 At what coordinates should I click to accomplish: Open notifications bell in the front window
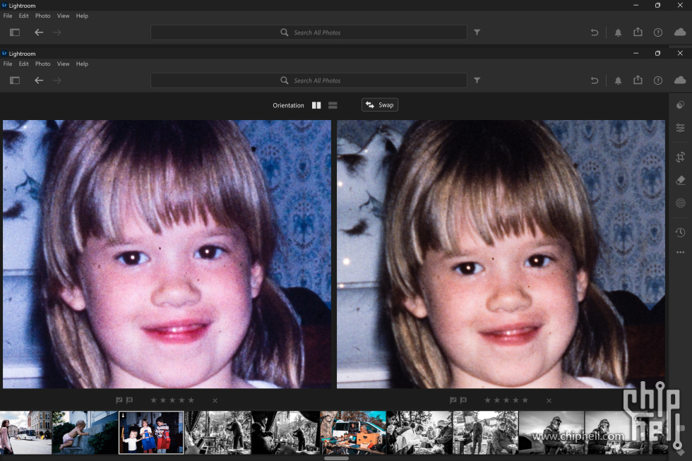point(619,80)
